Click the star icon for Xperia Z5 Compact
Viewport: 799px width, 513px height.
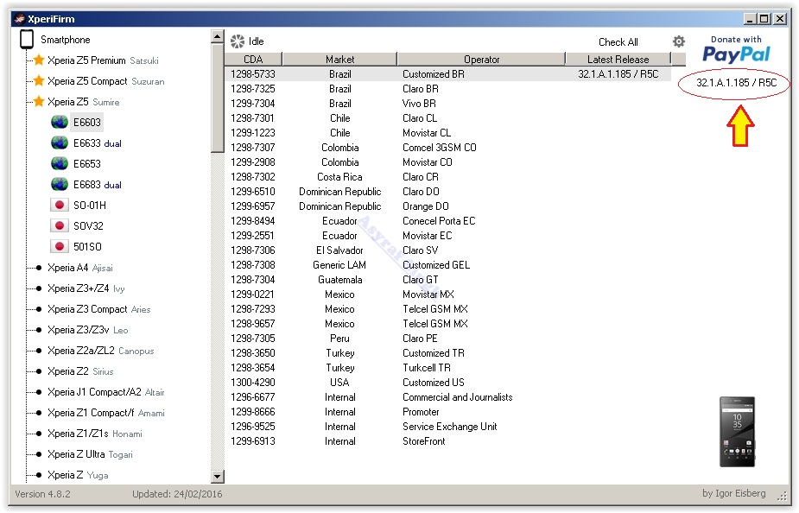point(39,81)
